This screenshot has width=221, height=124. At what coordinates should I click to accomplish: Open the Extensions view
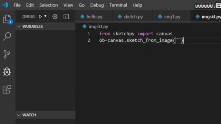[7, 89]
